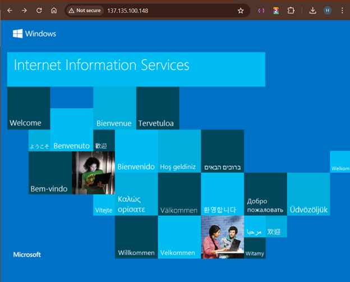
Task: Click the Willkommen tile
Action: (x=136, y=237)
